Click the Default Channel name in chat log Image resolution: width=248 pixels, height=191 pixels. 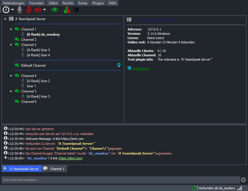tap(70, 148)
